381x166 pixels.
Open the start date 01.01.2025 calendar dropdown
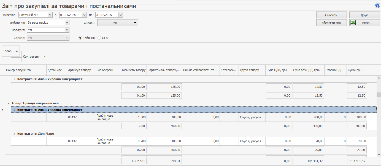click(85, 15)
